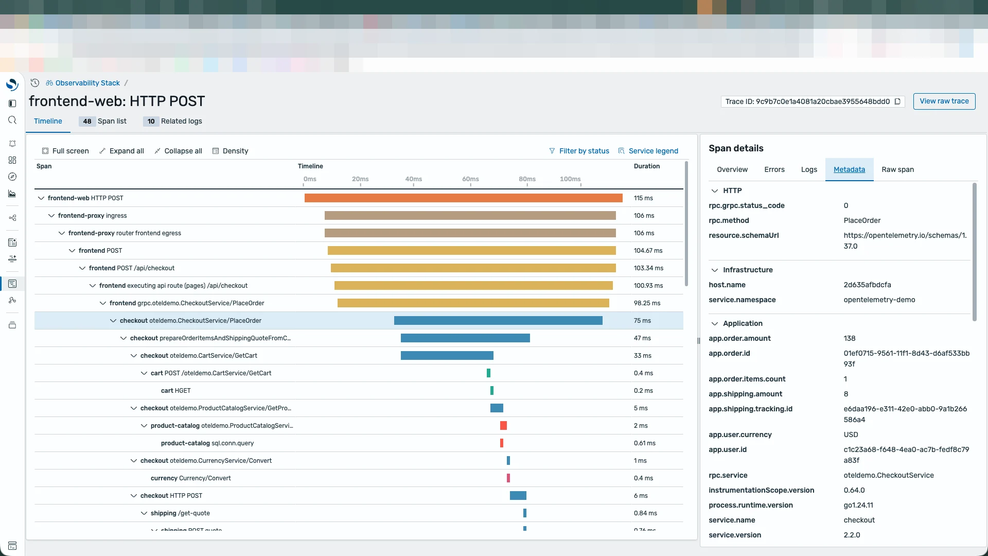Click the recent history clock icon
Viewport: 988px width, 556px height.
coord(35,83)
